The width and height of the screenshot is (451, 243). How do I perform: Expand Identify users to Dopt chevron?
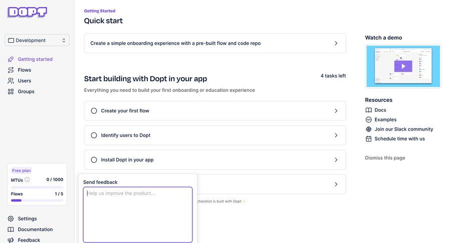tap(336, 135)
